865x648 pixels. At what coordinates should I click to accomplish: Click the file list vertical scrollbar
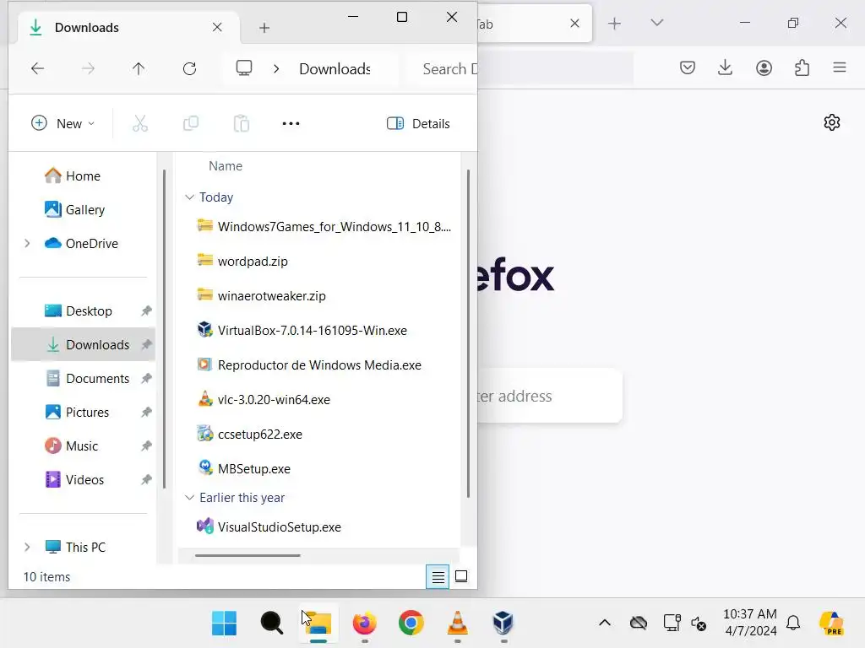(x=468, y=333)
